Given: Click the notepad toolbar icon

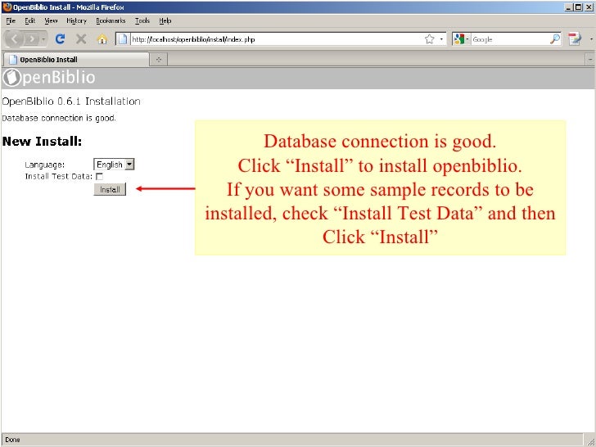Looking at the screenshot, I should [x=575, y=38].
